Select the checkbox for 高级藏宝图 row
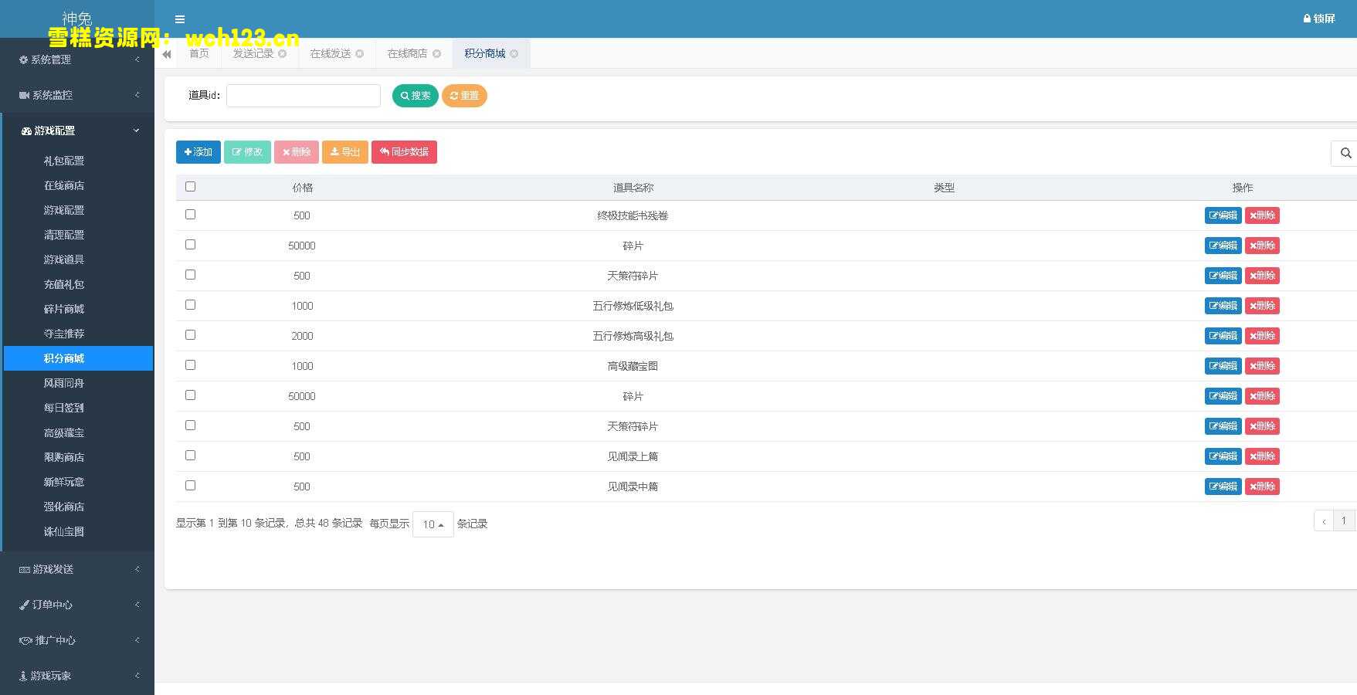This screenshot has width=1357, height=695. click(191, 365)
